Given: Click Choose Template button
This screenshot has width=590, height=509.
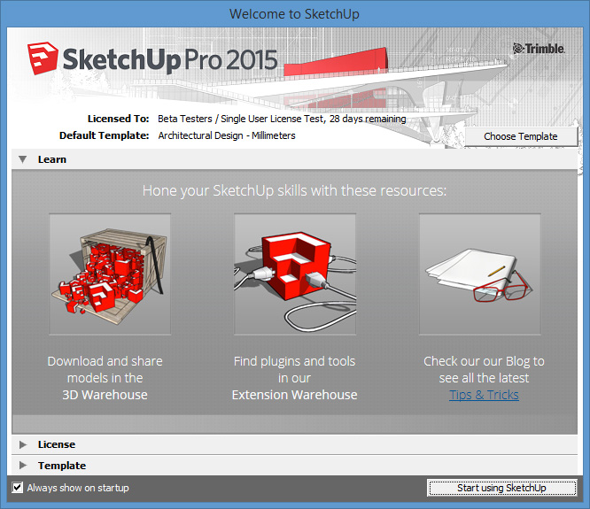Looking at the screenshot, I should tap(521, 136).
